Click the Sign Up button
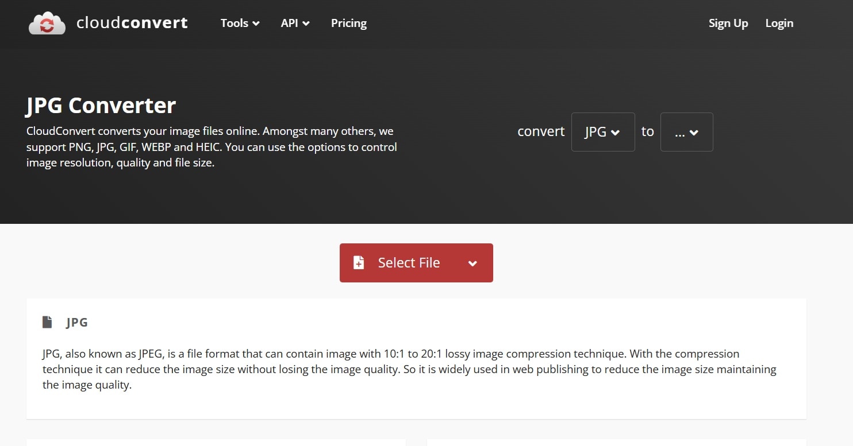The height and width of the screenshot is (446, 853). pos(728,23)
